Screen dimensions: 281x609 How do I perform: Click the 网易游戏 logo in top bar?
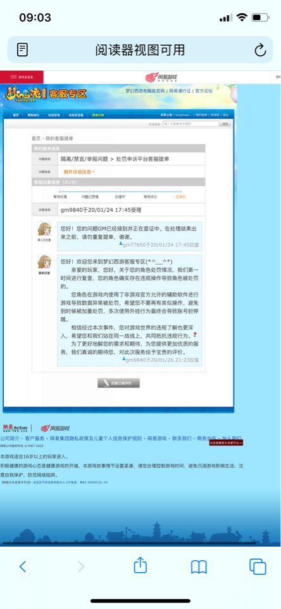click(161, 77)
